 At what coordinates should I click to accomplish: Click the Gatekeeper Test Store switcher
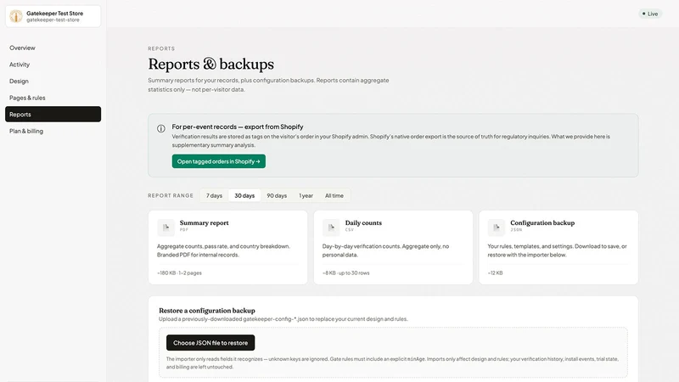point(53,16)
